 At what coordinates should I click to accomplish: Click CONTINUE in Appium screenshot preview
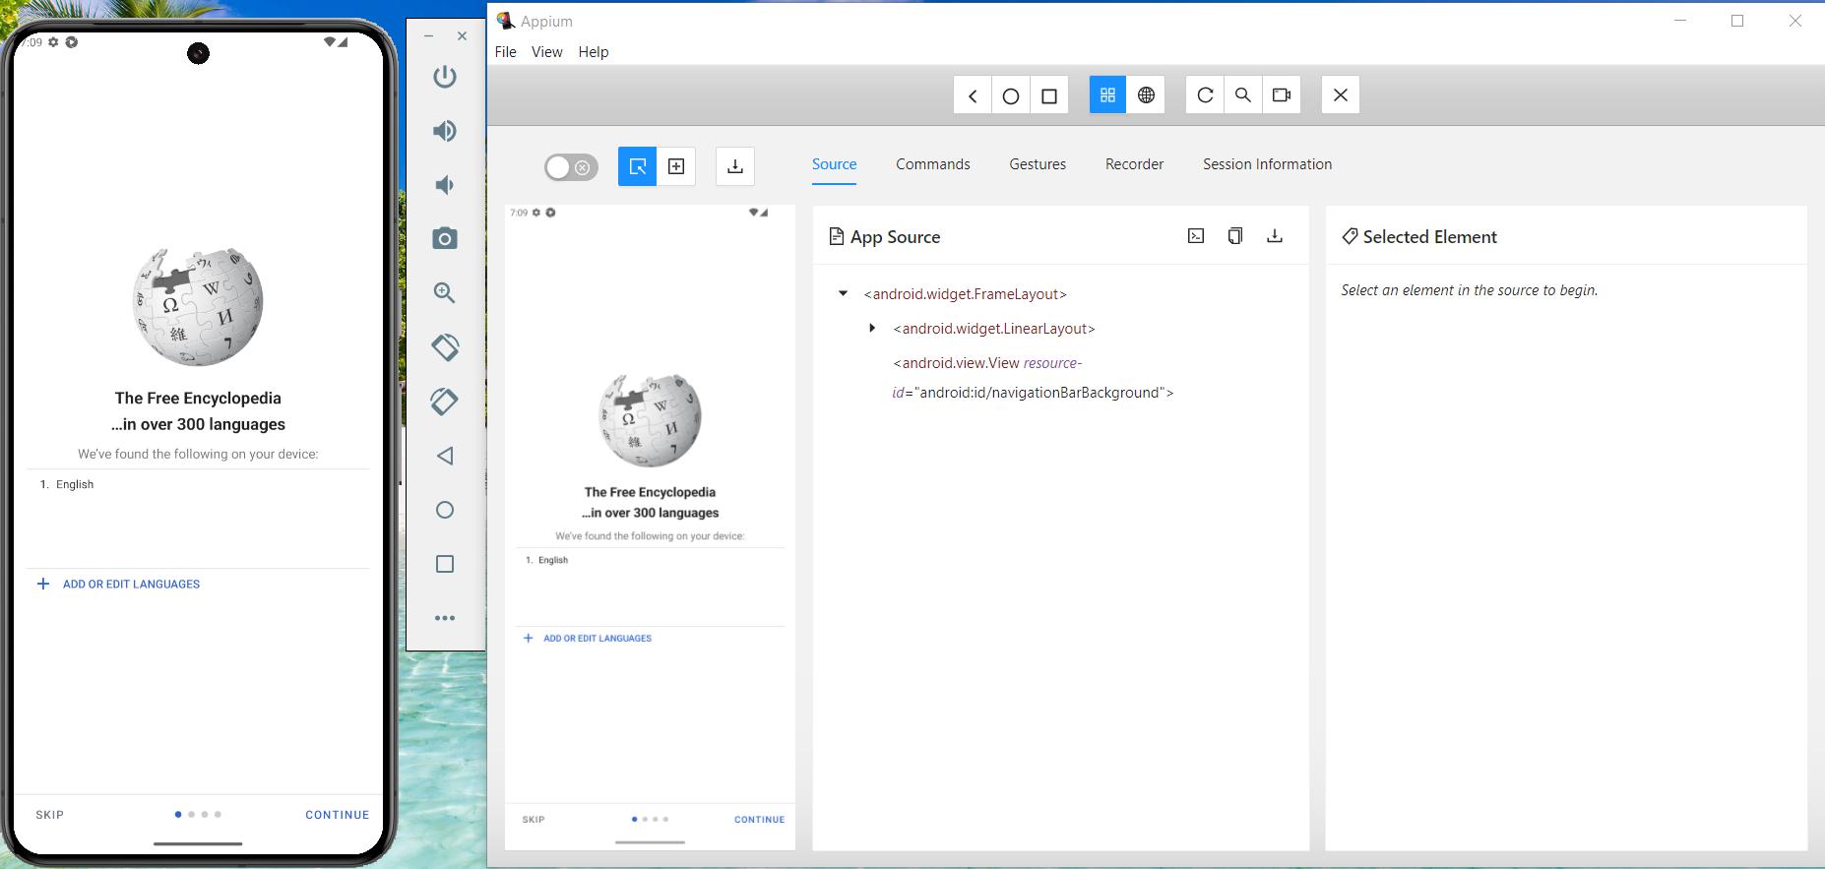759,819
